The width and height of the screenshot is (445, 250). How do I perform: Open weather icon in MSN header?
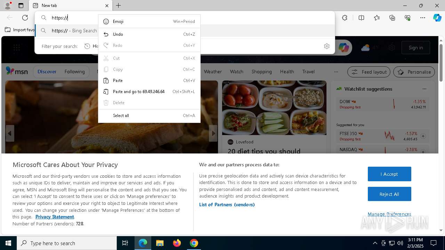click(x=365, y=48)
